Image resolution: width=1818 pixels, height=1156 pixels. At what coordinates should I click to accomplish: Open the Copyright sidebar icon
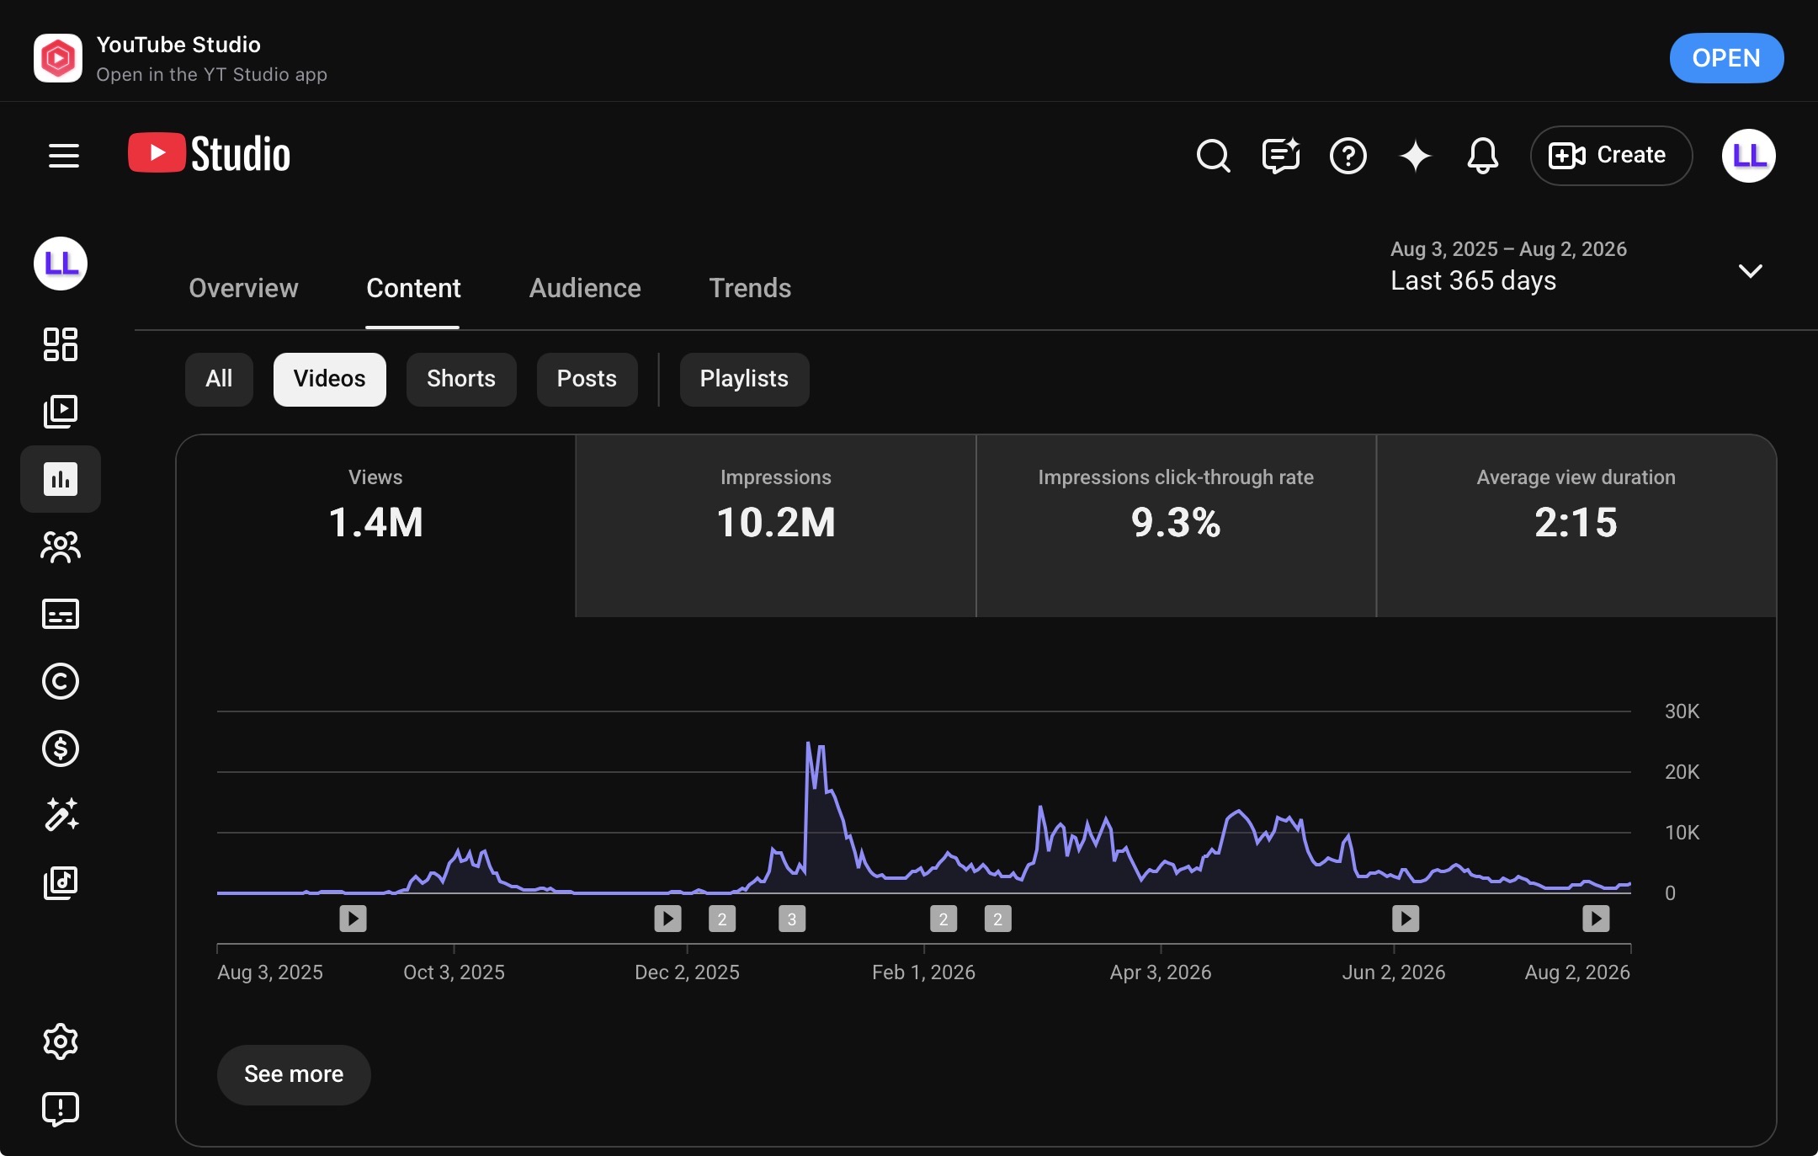(x=61, y=681)
